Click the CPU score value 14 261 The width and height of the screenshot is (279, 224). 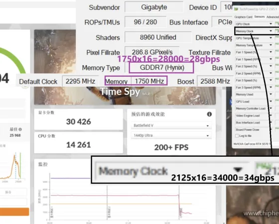[x=79, y=145]
